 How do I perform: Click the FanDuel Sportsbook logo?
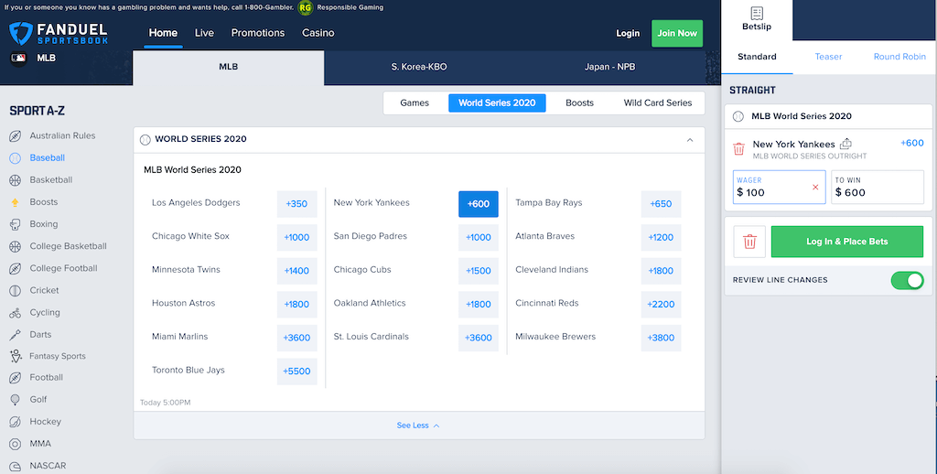coord(58,34)
